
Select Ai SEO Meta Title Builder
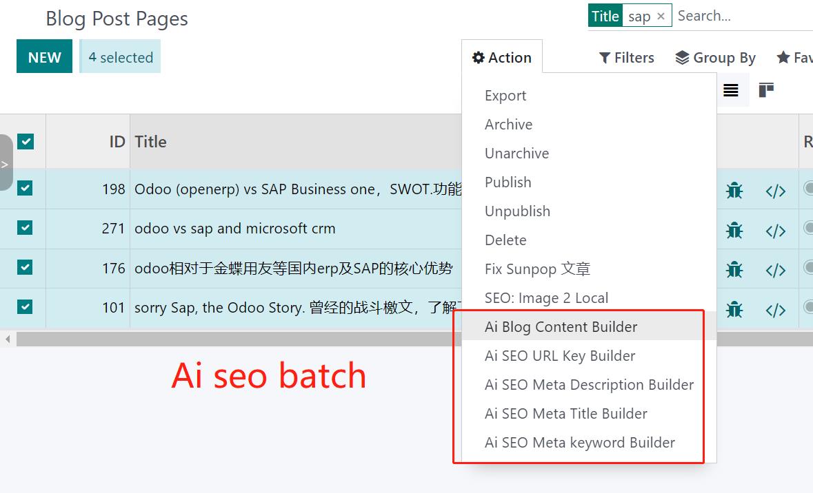click(565, 414)
